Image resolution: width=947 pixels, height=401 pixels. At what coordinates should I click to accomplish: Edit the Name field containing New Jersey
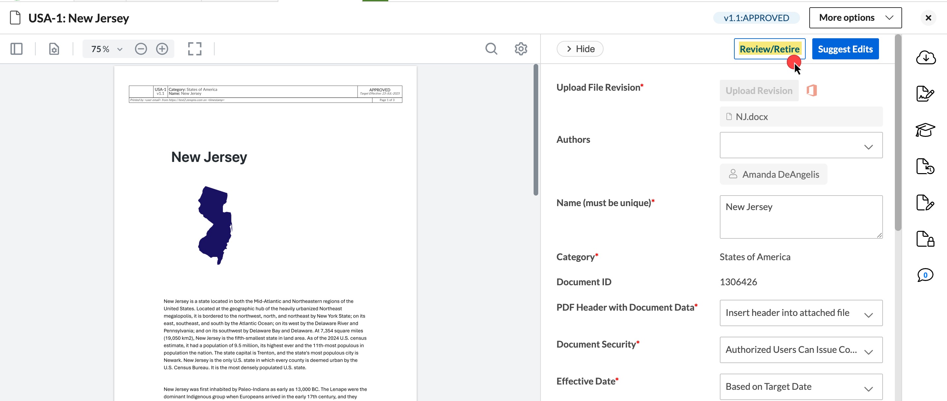pos(801,217)
